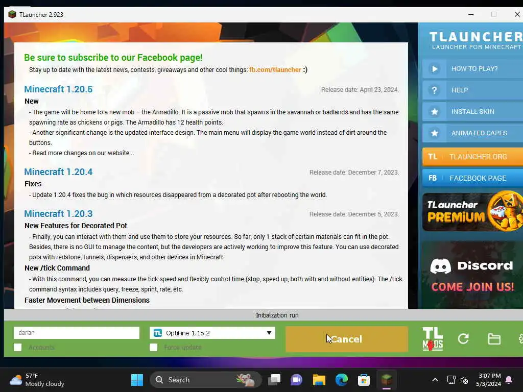The width and height of the screenshot is (523, 392).
Task: Expand the OptiFine 1.15.2 version dropdown
Action: (x=212, y=333)
